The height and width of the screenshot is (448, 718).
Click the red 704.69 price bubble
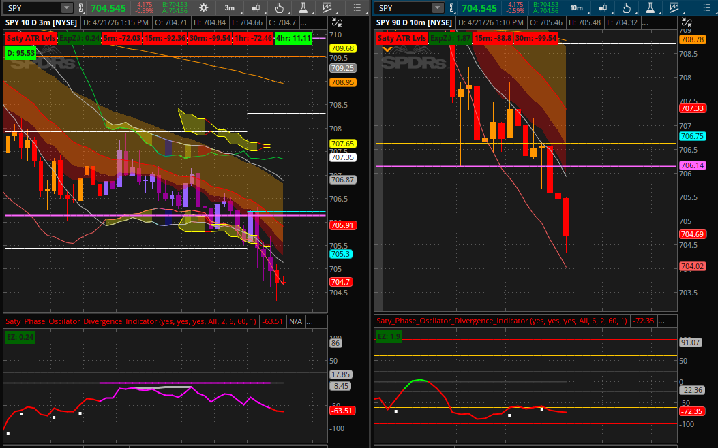click(692, 234)
